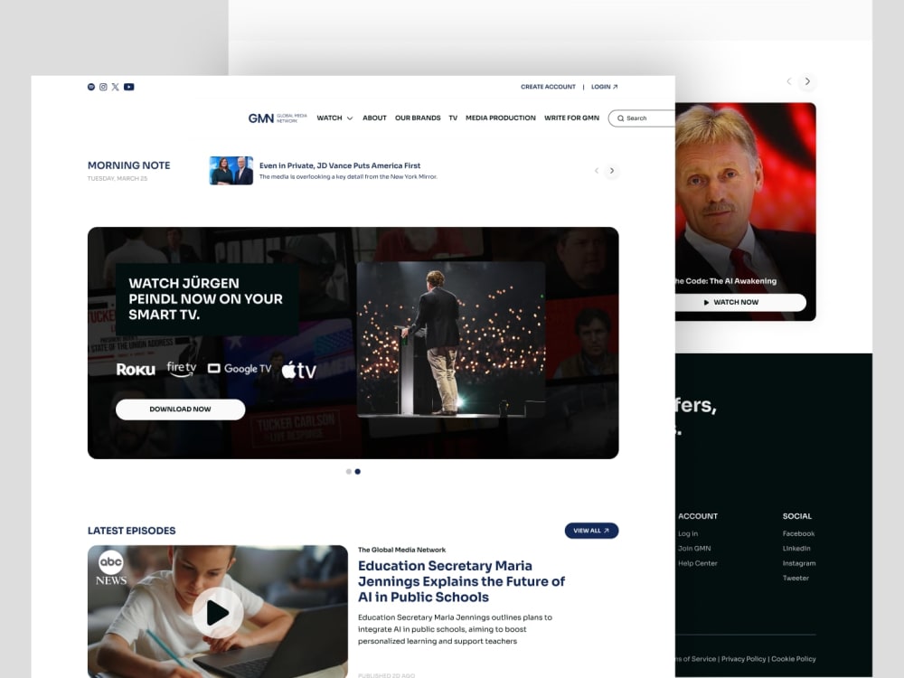
Task: Open the TV menu item
Action: tap(453, 118)
